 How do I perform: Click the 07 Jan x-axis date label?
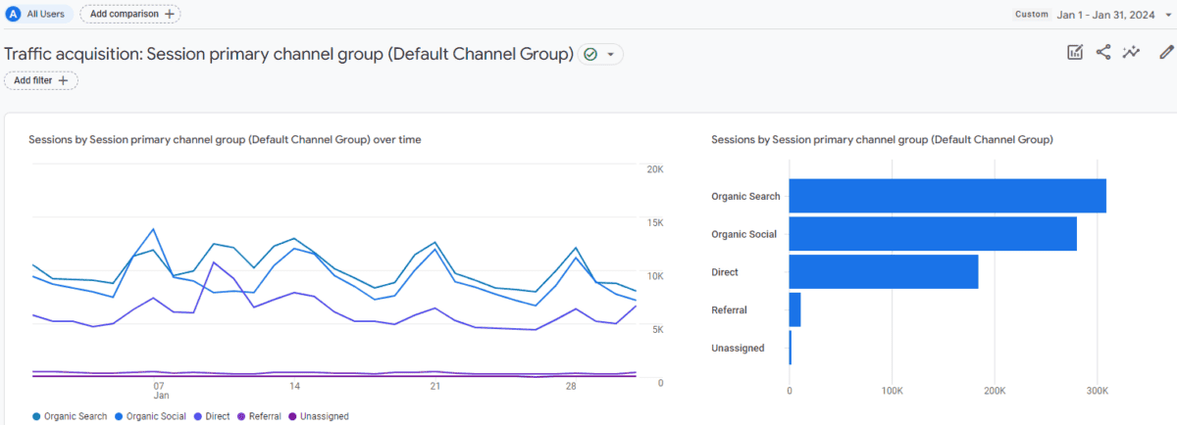tap(160, 390)
